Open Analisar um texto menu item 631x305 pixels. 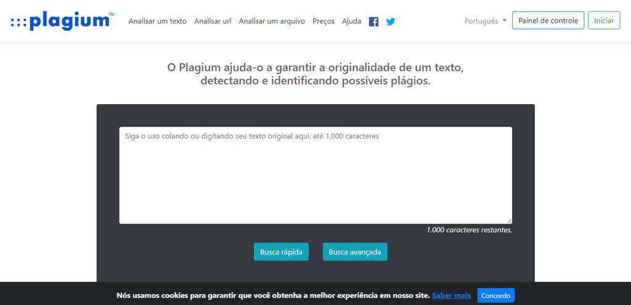(x=158, y=22)
